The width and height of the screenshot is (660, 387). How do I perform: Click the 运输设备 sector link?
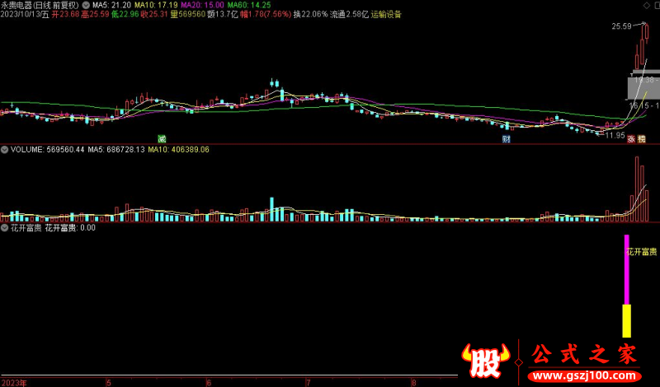(386, 14)
